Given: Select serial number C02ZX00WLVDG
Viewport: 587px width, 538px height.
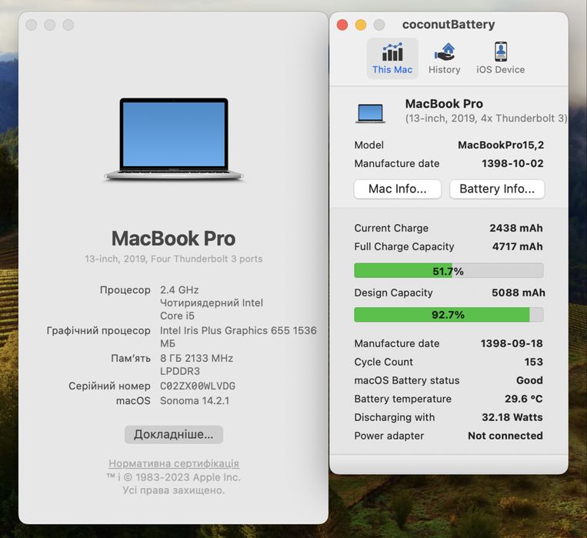Looking at the screenshot, I should (x=198, y=386).
